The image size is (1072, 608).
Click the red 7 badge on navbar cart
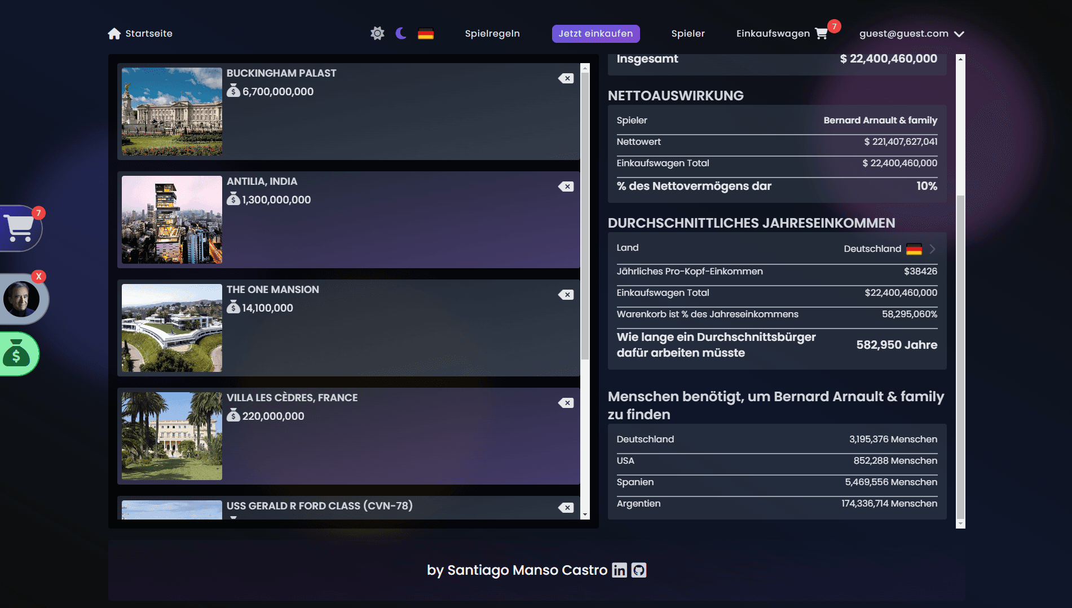click(834, 26)
